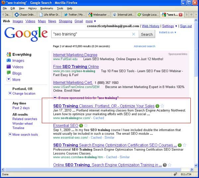This screenshot has width=199, height=178.
Task: Open the Internet Marketing Degree ad link
Action: [75, 55]
